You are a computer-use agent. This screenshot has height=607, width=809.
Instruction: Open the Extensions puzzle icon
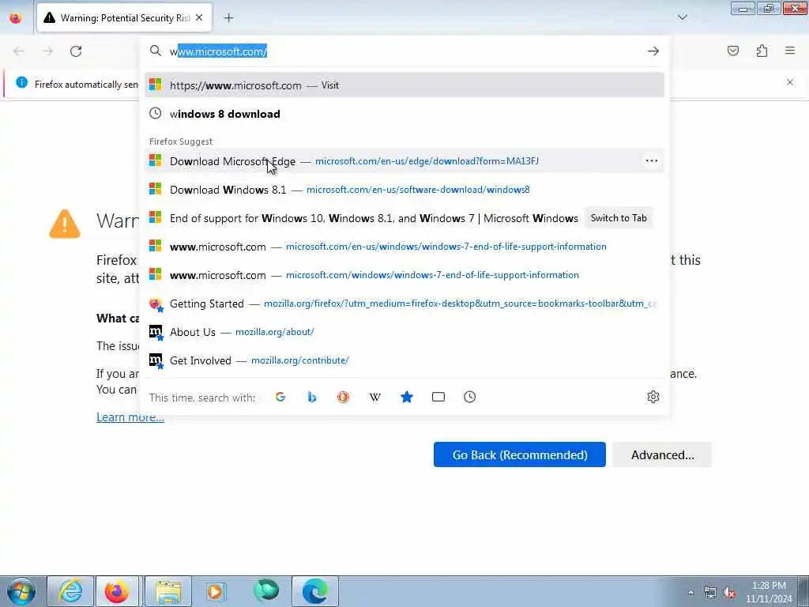coord(762,51)
